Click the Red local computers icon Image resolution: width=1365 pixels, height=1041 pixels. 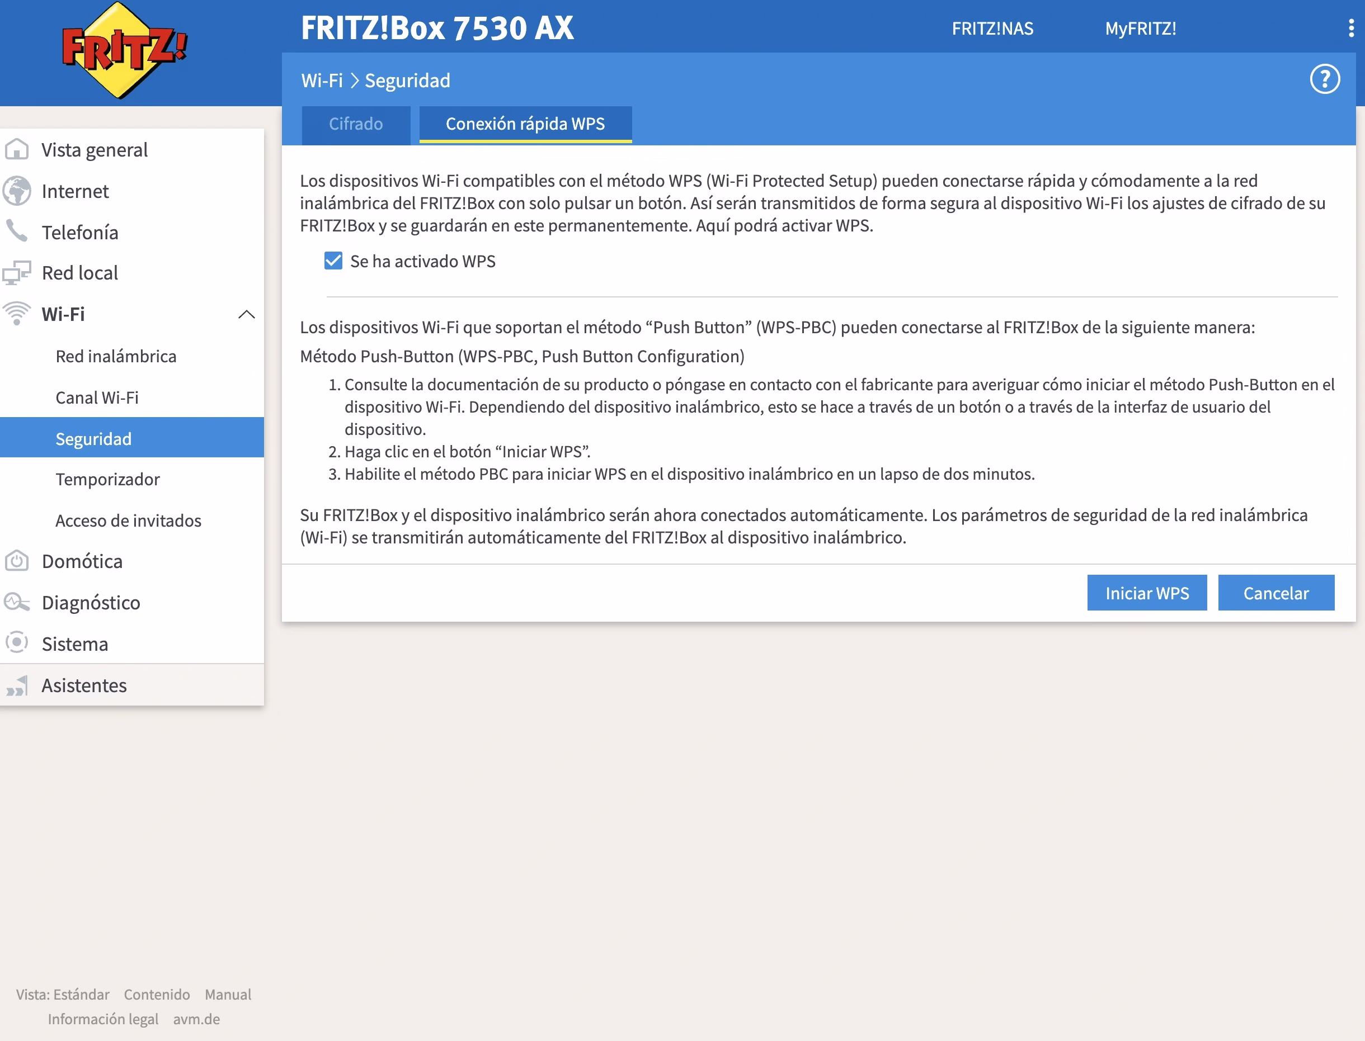pos(17,273)
